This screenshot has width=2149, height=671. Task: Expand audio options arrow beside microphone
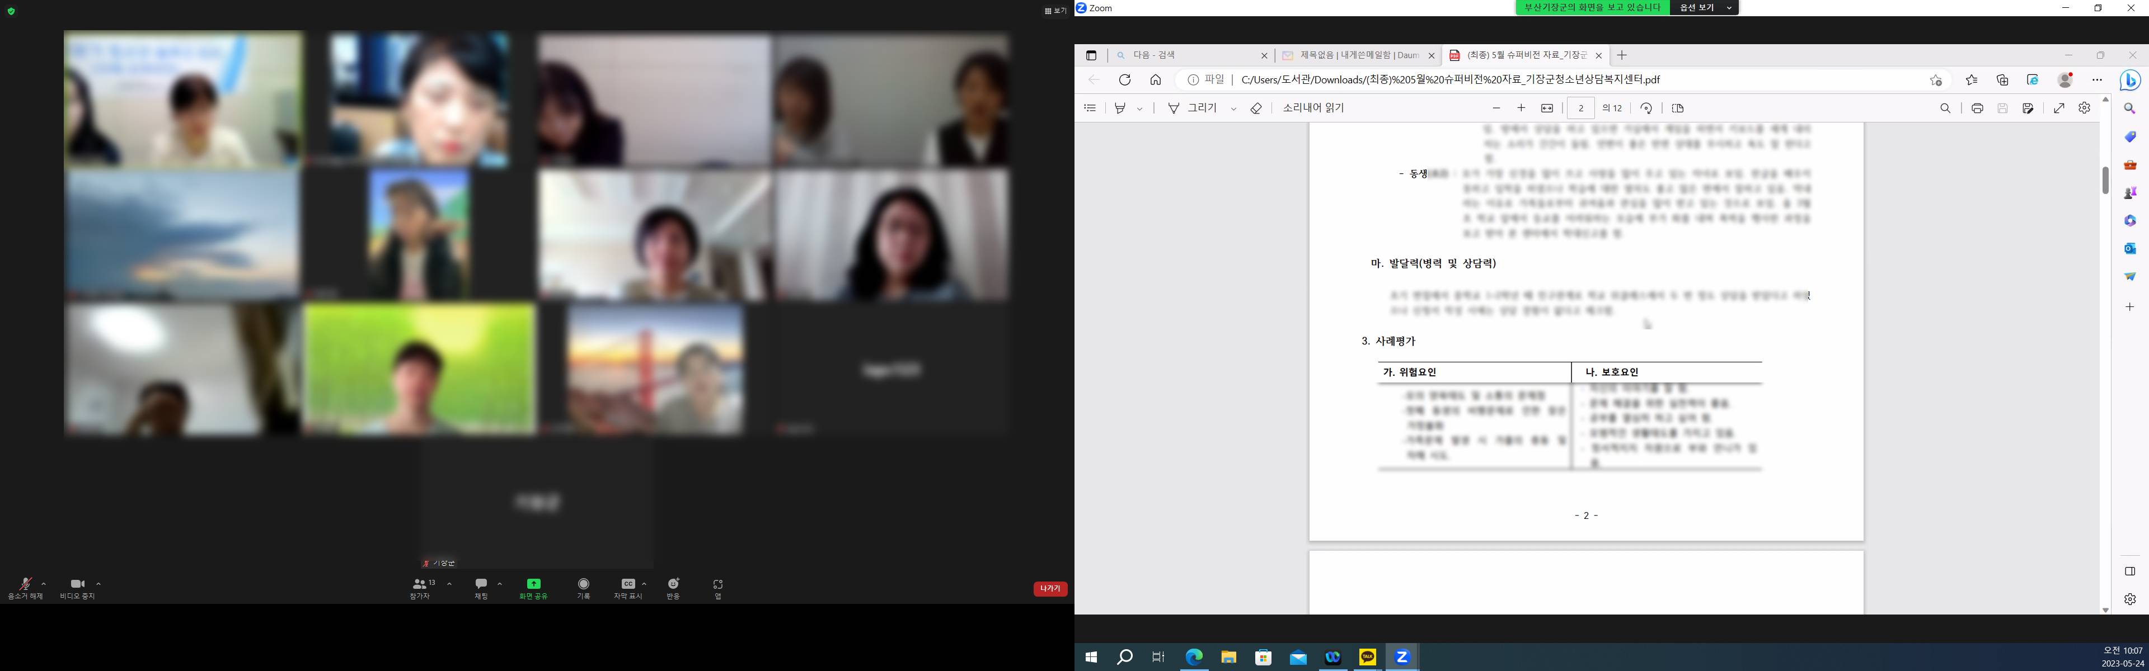[44, 583]
